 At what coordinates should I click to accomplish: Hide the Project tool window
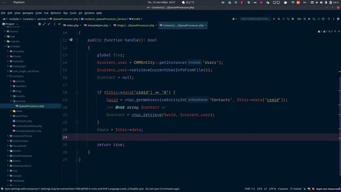[x=59, y=24]
